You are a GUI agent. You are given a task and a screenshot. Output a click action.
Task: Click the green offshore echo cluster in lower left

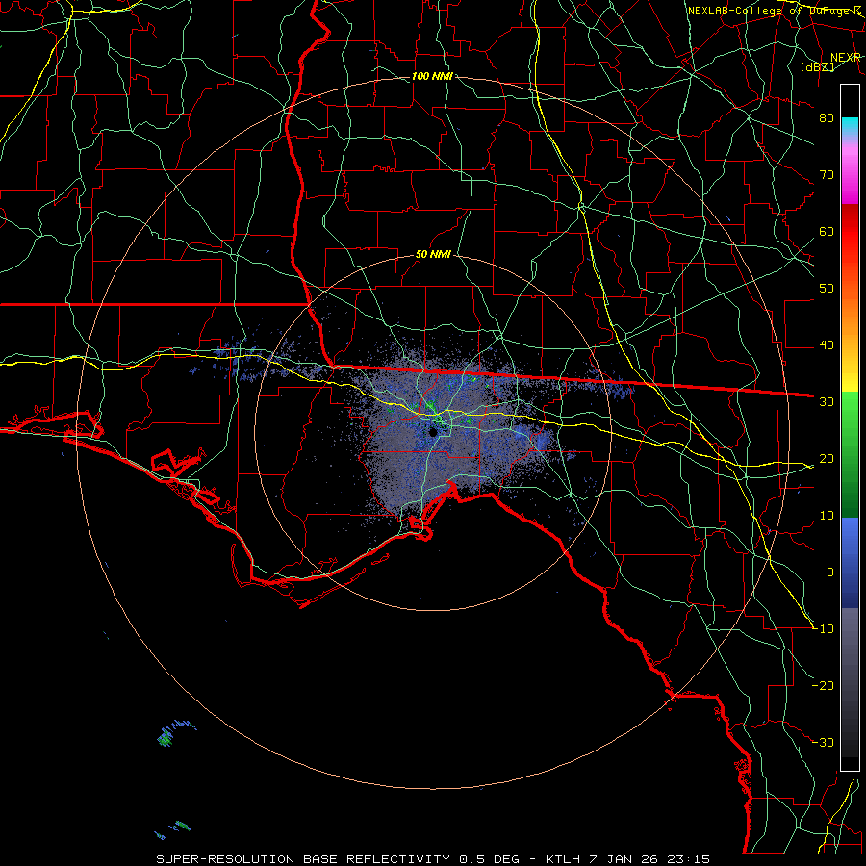(x=166, y=737)
